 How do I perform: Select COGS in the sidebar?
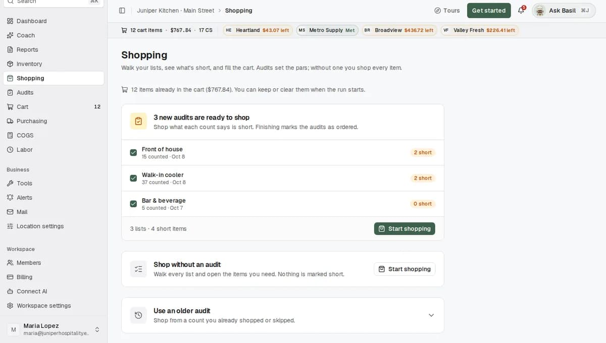click(x=54, y=135)
